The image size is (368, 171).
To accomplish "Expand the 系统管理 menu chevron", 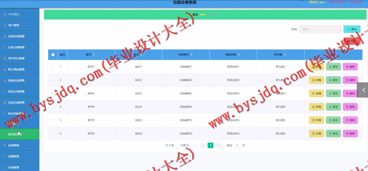I will (x=34, y=167).
